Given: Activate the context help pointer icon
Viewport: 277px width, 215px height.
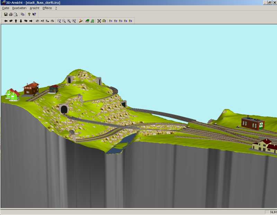Looking at the screenshot, I should pyautogui.click(x=34, y=14).
